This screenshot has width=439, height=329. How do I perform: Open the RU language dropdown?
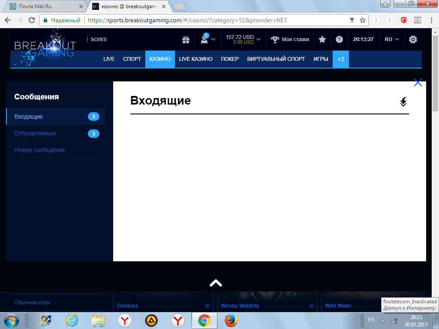391,39
